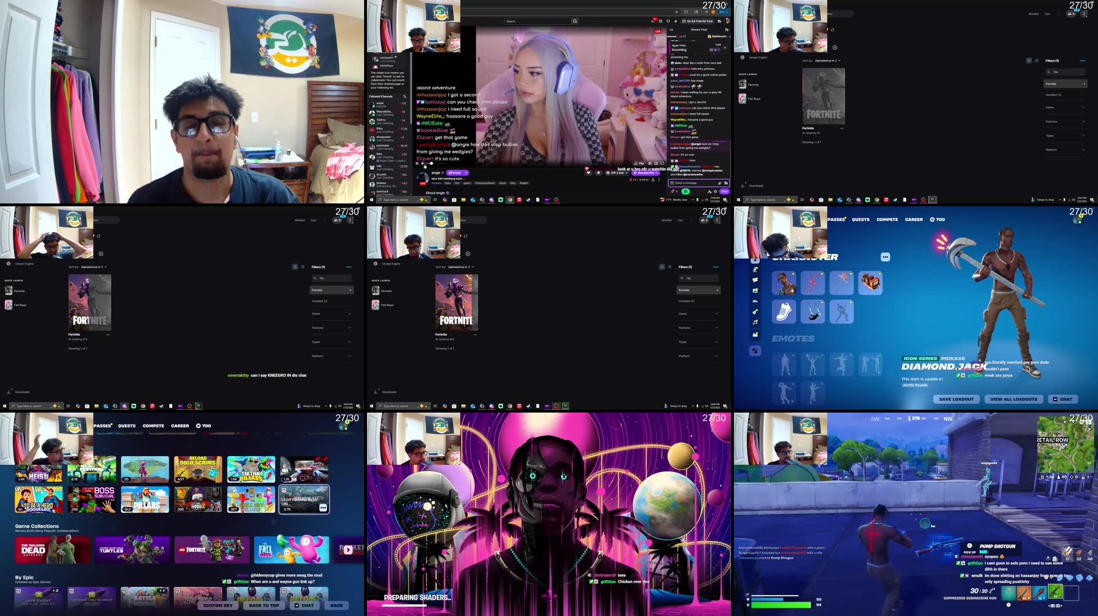Click the Resubscribe button
1098x616 pixels.
(646, 172)
